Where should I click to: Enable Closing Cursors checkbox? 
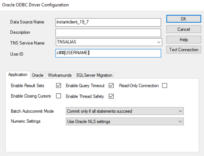pyautogui.click(x=59, y=96)
